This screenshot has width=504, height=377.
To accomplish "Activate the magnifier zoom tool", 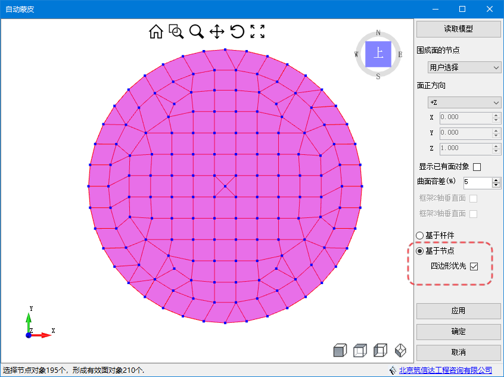I will 196,32.
